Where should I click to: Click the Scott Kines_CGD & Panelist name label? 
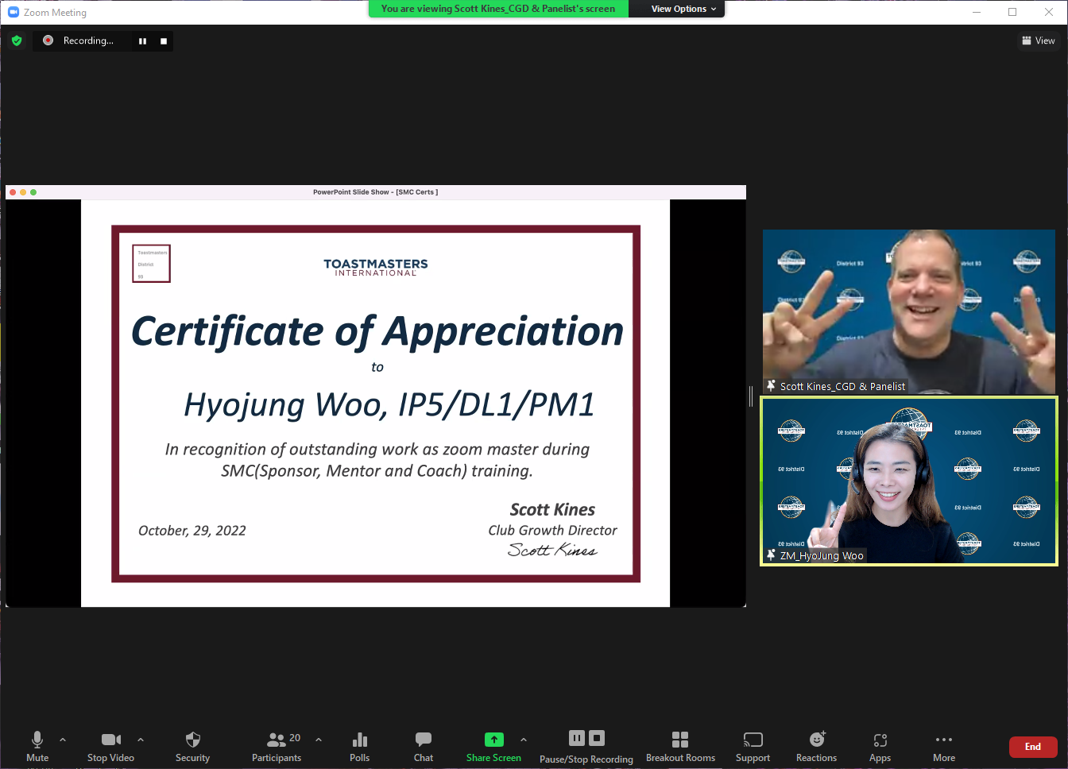pos(842,387)
